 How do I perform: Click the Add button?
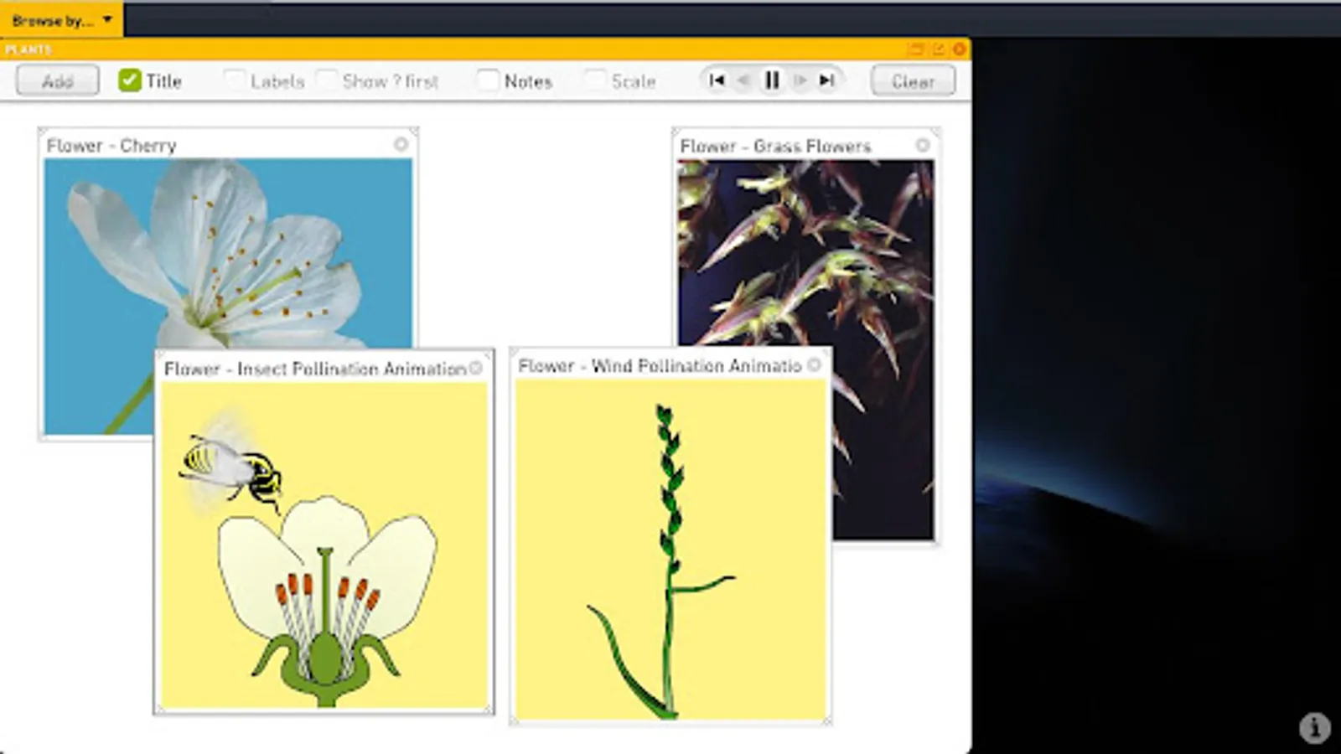tap(58, 81)
